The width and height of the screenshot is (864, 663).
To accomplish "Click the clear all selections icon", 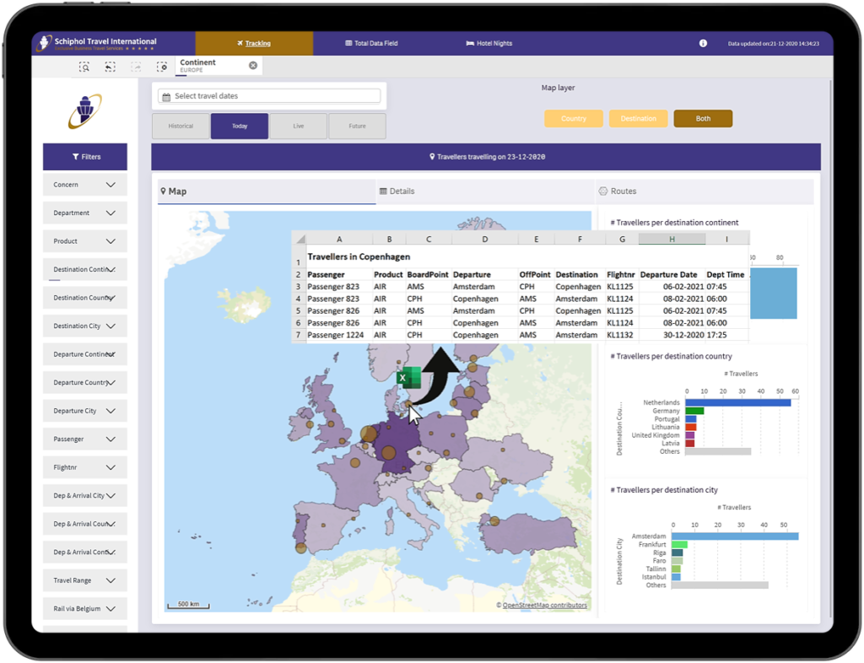I will pyautogui.click(x=161, y=67).
